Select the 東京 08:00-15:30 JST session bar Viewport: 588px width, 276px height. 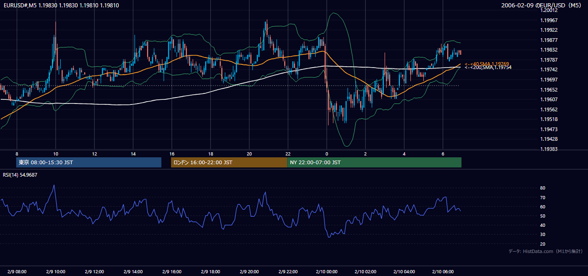[89, 162]
